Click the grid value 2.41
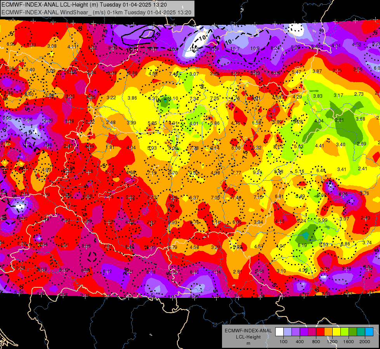This screenshot has width=380, height=349. 363,169
